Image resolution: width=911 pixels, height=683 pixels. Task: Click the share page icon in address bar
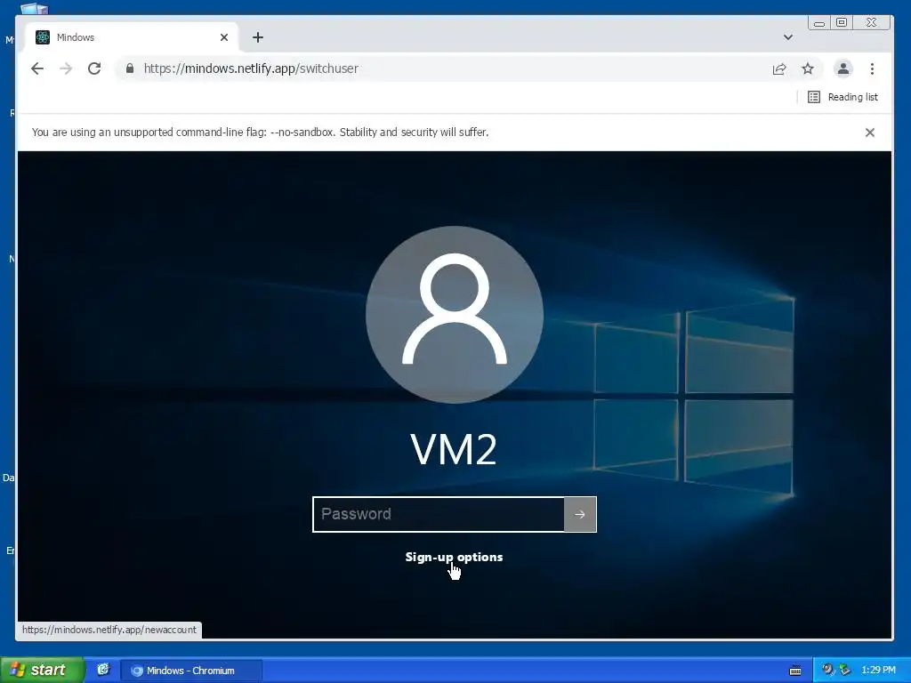[779, 69]
